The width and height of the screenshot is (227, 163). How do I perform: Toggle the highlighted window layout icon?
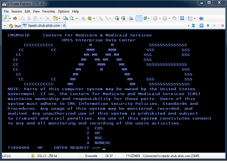click(x=139, y=18)
